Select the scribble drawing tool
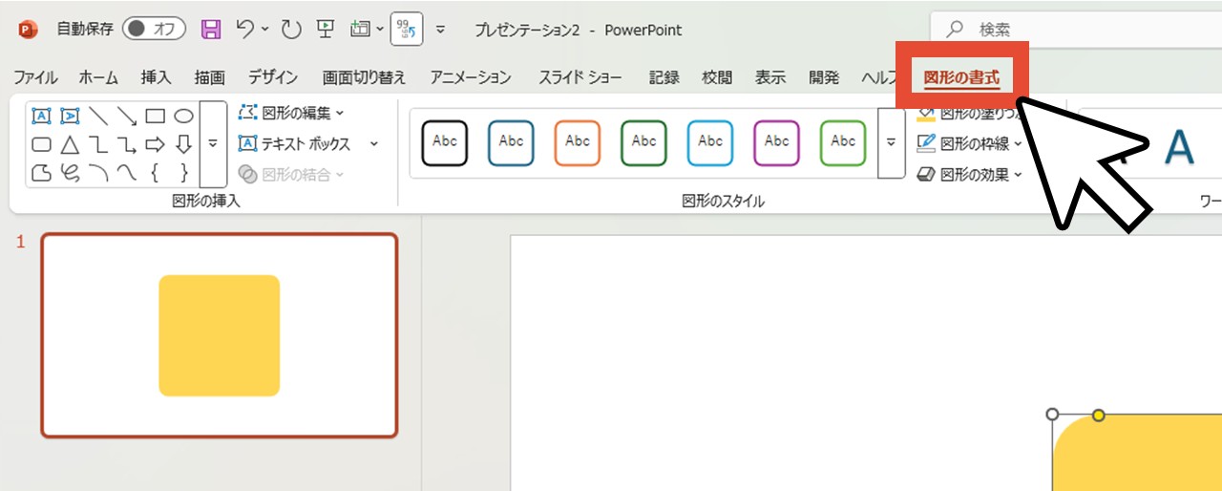Screen dimensions: 1222x491 click(x=70, y=173)
